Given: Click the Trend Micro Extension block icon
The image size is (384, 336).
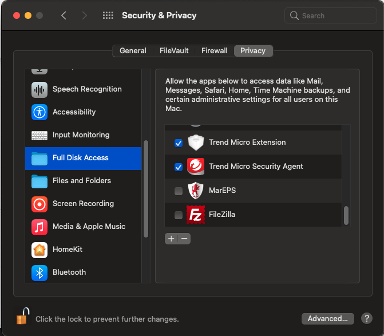Looking at the screenshot, I should (x=195, y=143).
